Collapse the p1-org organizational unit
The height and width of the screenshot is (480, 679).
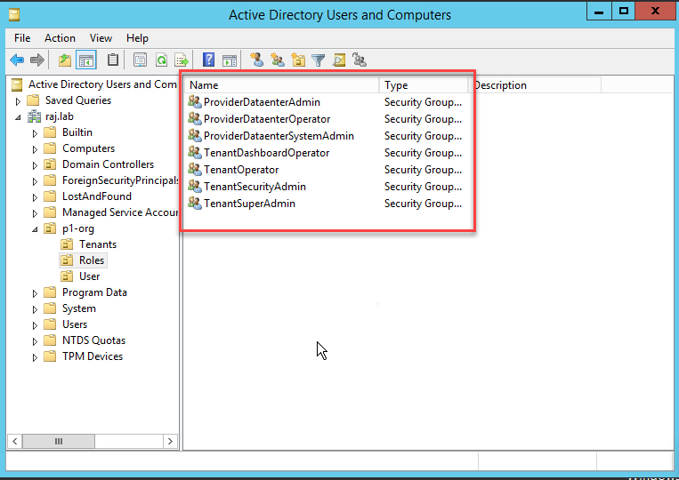[x=35, y=229]
